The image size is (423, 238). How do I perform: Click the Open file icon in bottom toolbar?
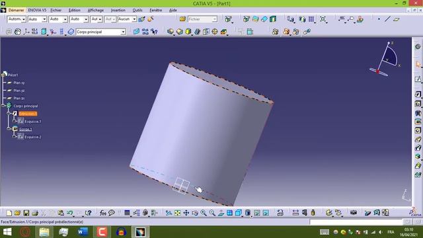(x=18, y=213)
